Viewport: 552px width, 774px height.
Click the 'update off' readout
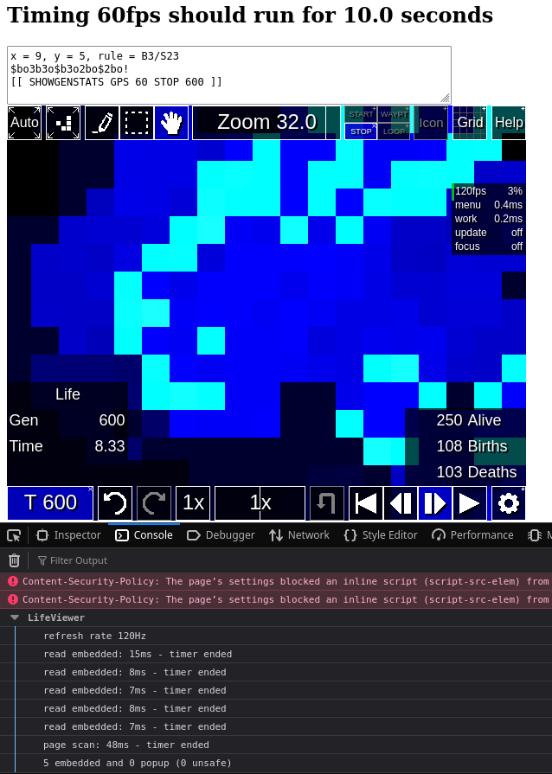[489, 233]
